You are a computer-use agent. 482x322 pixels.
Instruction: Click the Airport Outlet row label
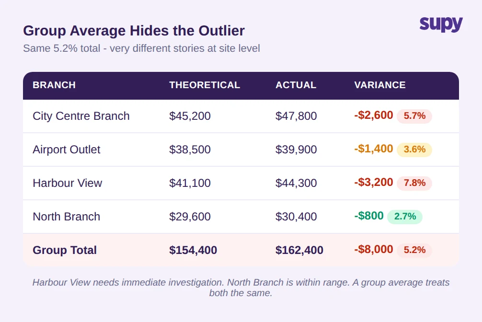tap(67, 149)
